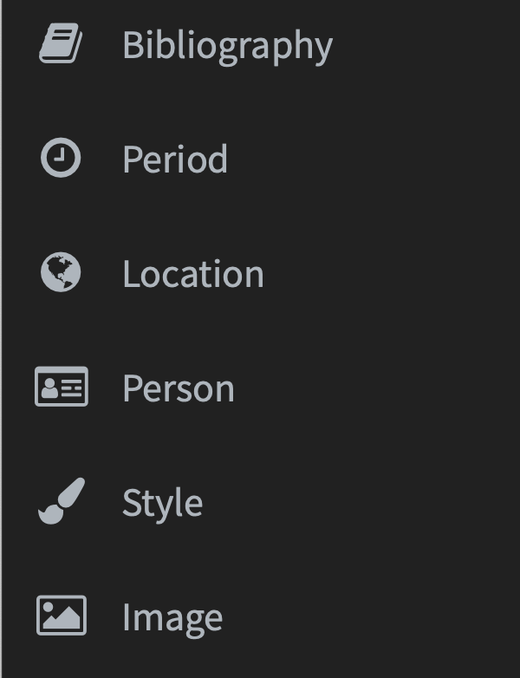Click the "Person" text label
Screen dimensions: 520x678
(178, 388)
